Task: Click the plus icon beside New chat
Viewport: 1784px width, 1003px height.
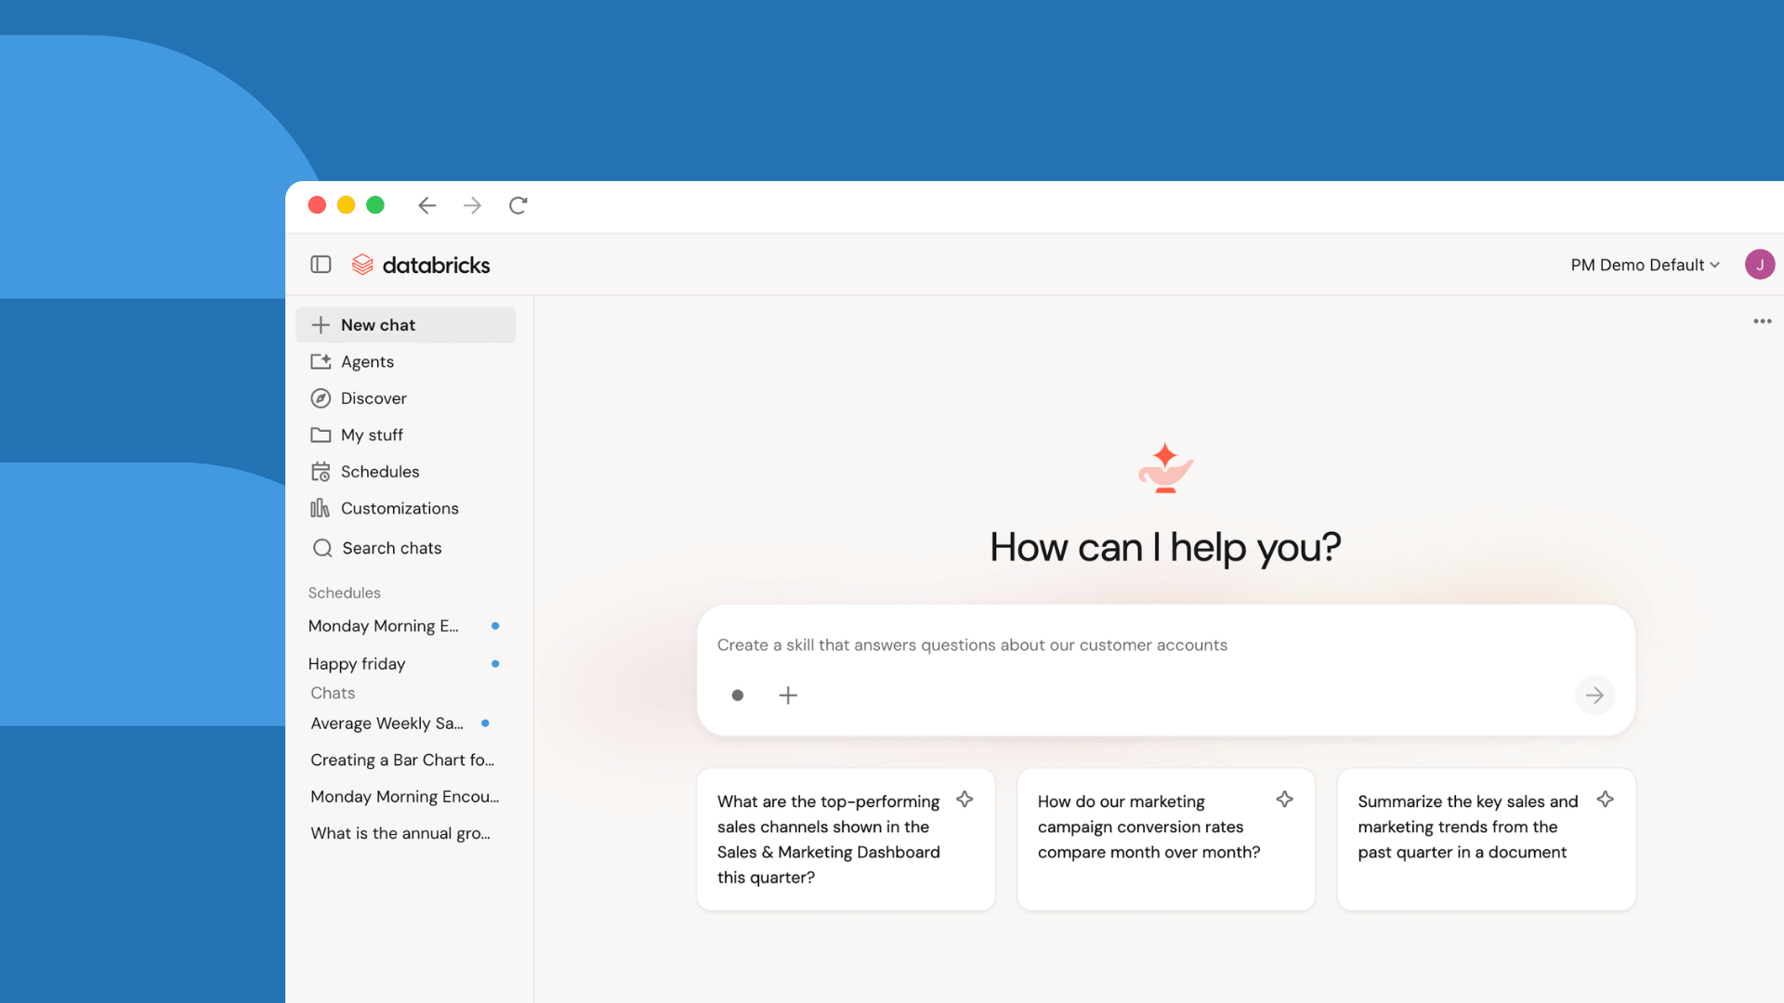Action: coord(321,325)
